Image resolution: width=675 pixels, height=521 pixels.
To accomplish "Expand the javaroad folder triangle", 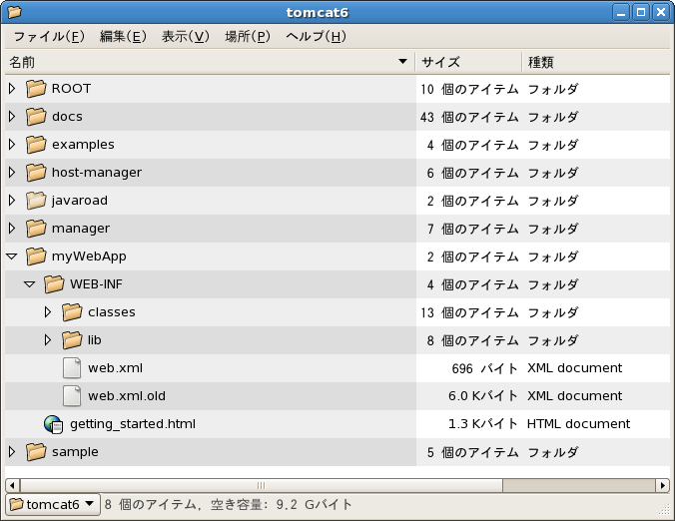I will pos(12,200).
